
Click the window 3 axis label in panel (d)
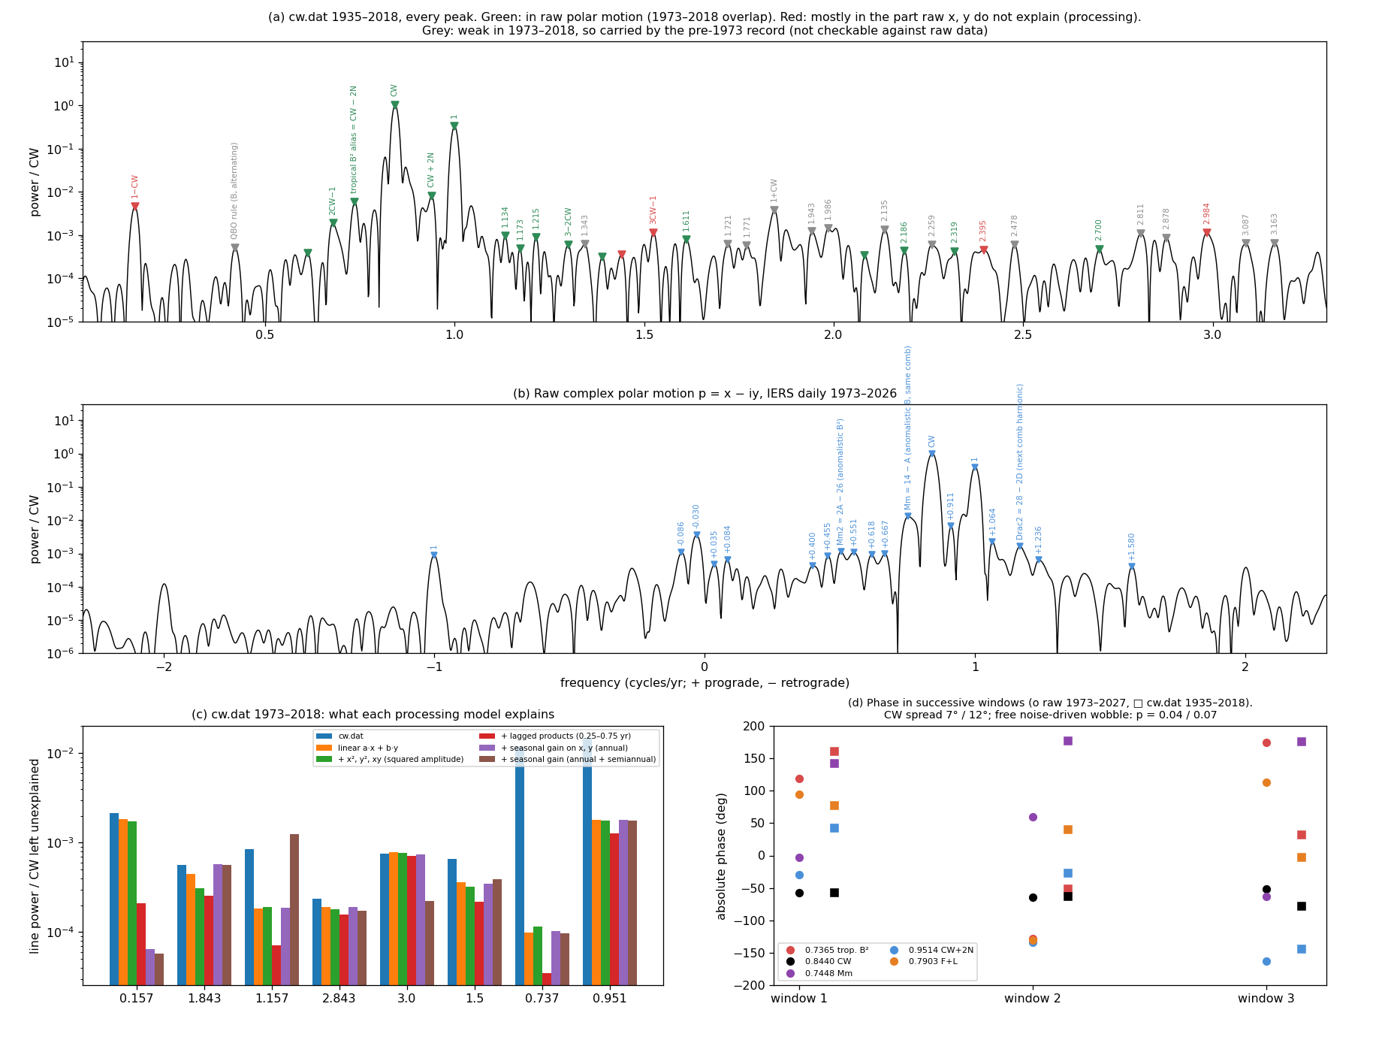point(1266,999)
